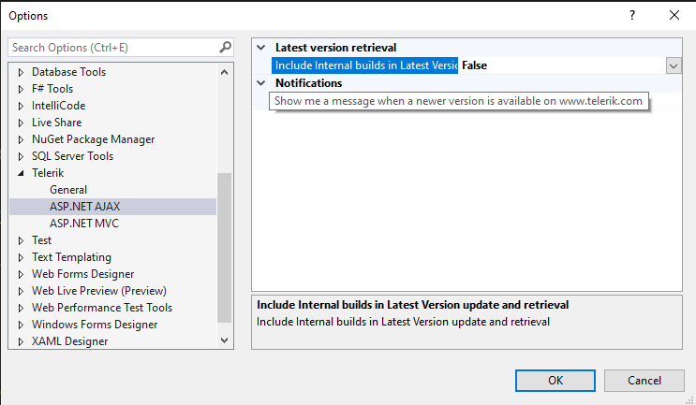Collapse the Notifications section
The height and width of the screenshot is (405, 696).
click(261, 83)
